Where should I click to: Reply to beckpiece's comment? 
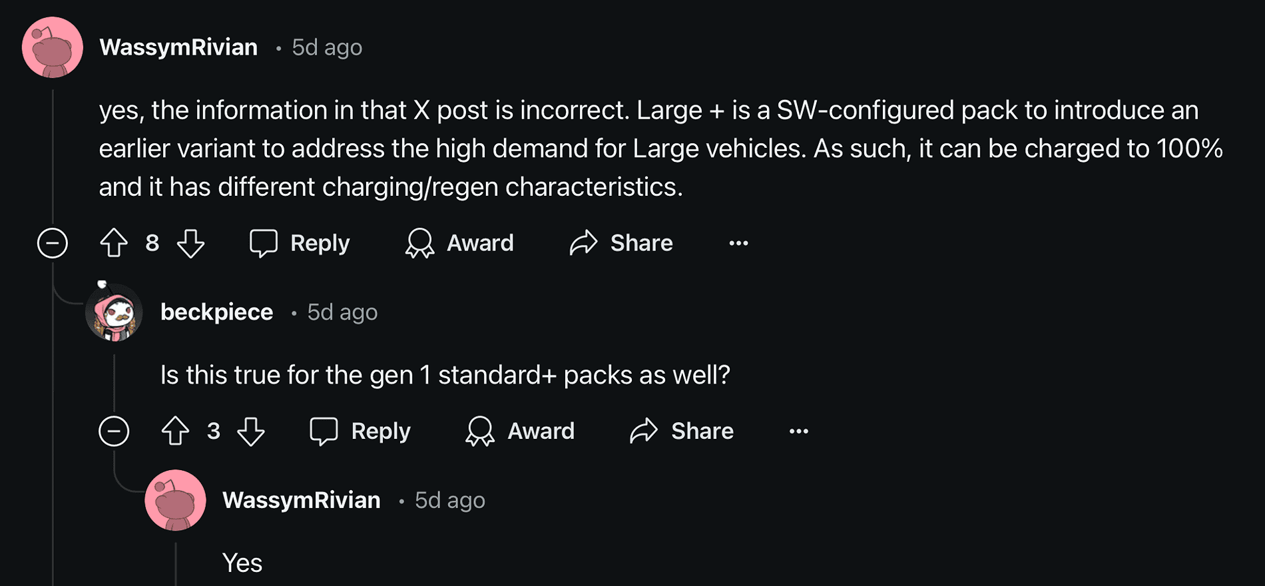click(360, 431)
